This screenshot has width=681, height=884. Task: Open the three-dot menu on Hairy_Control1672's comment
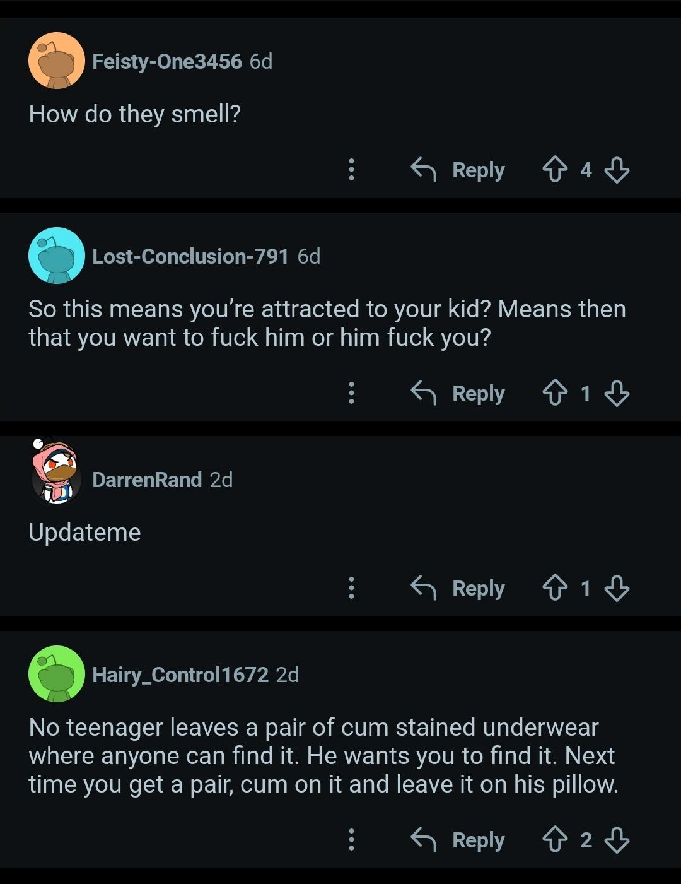(352, 840)
